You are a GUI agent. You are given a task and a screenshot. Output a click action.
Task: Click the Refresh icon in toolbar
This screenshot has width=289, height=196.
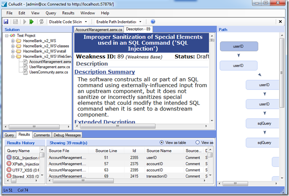point(41,22)
